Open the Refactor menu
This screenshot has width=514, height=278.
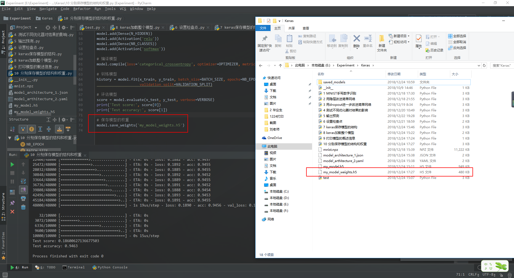coord(82,9)
